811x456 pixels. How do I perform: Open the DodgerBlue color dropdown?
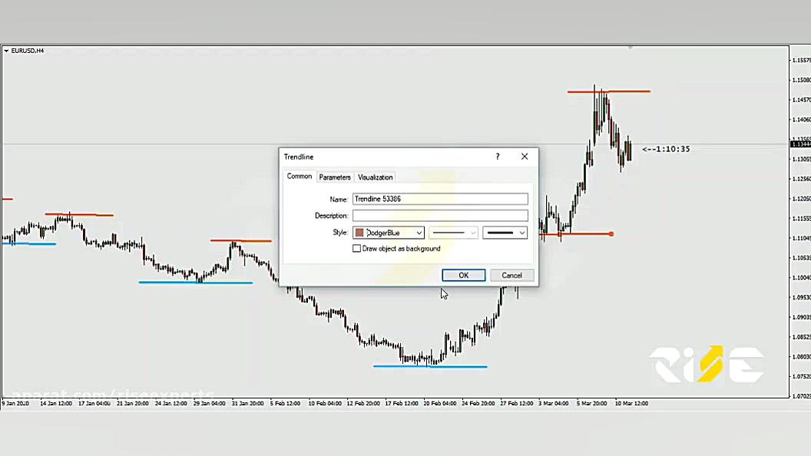coord(389,233)
